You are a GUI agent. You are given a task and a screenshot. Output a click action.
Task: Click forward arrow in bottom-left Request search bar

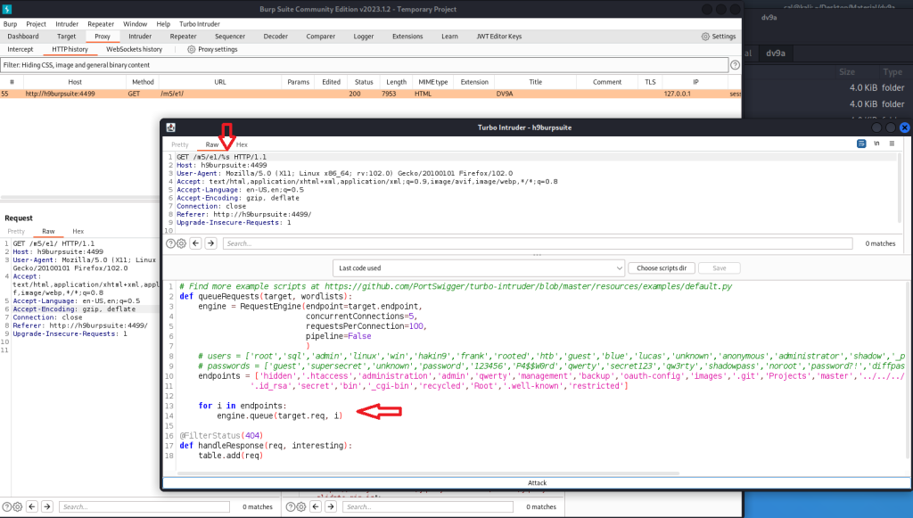pos(47,507)
